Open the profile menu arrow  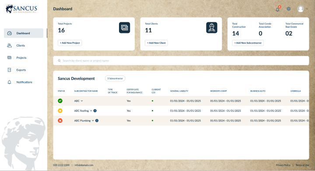tap(307, 9)
